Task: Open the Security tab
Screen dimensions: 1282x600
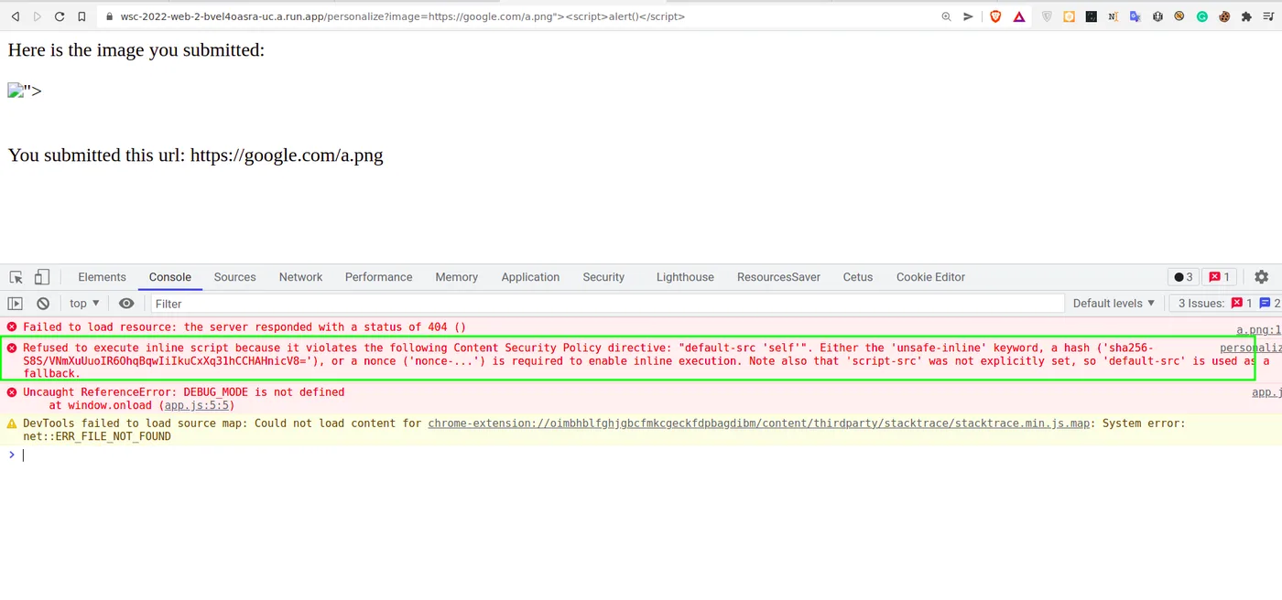Action: (603, 277)
